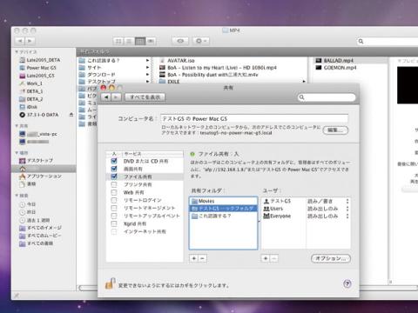
Task: Open help with the question mark button
Action: click(347, 283)
